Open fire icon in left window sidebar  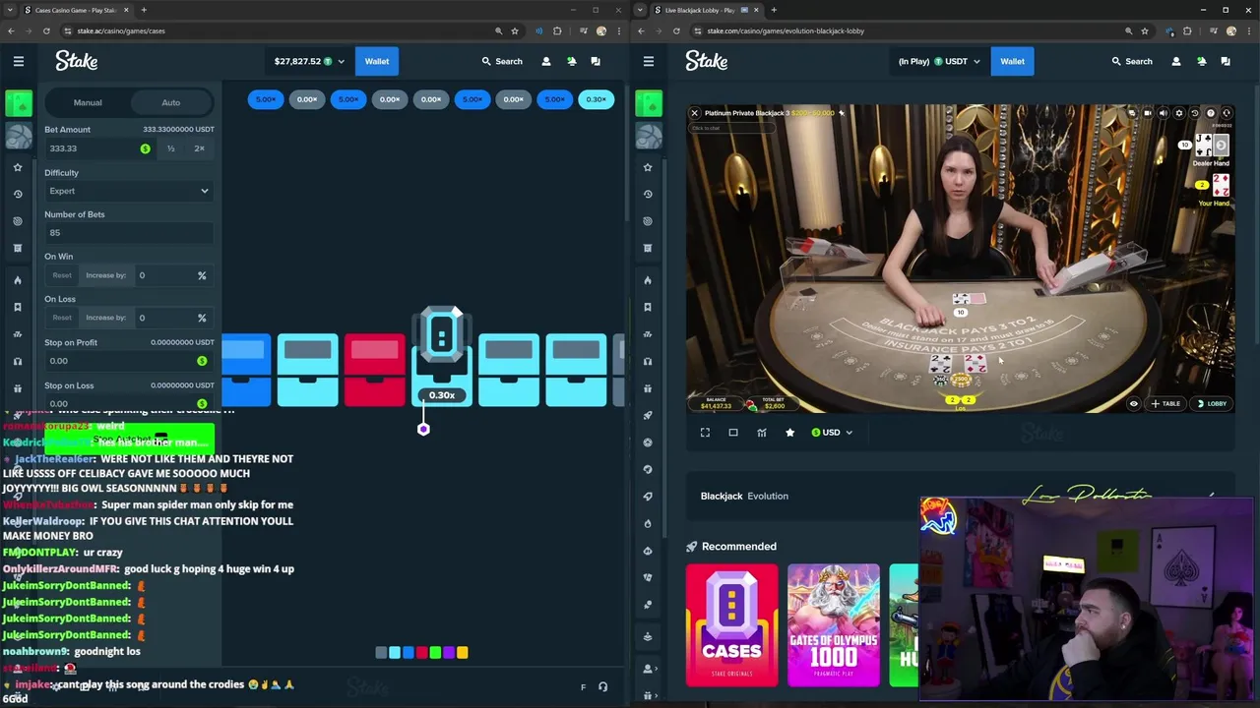(x=18, y=280)
